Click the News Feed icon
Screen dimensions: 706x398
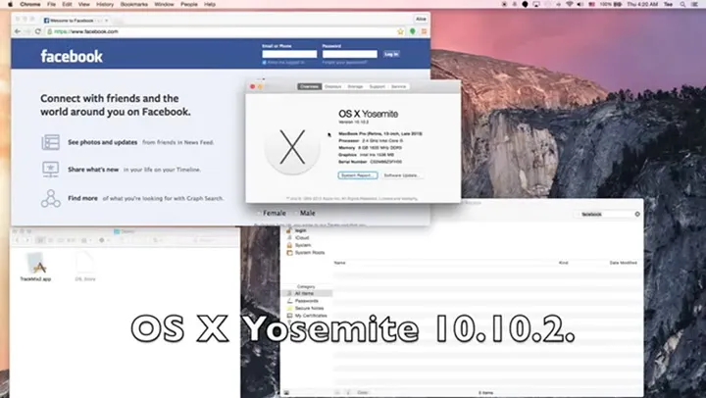50,142
